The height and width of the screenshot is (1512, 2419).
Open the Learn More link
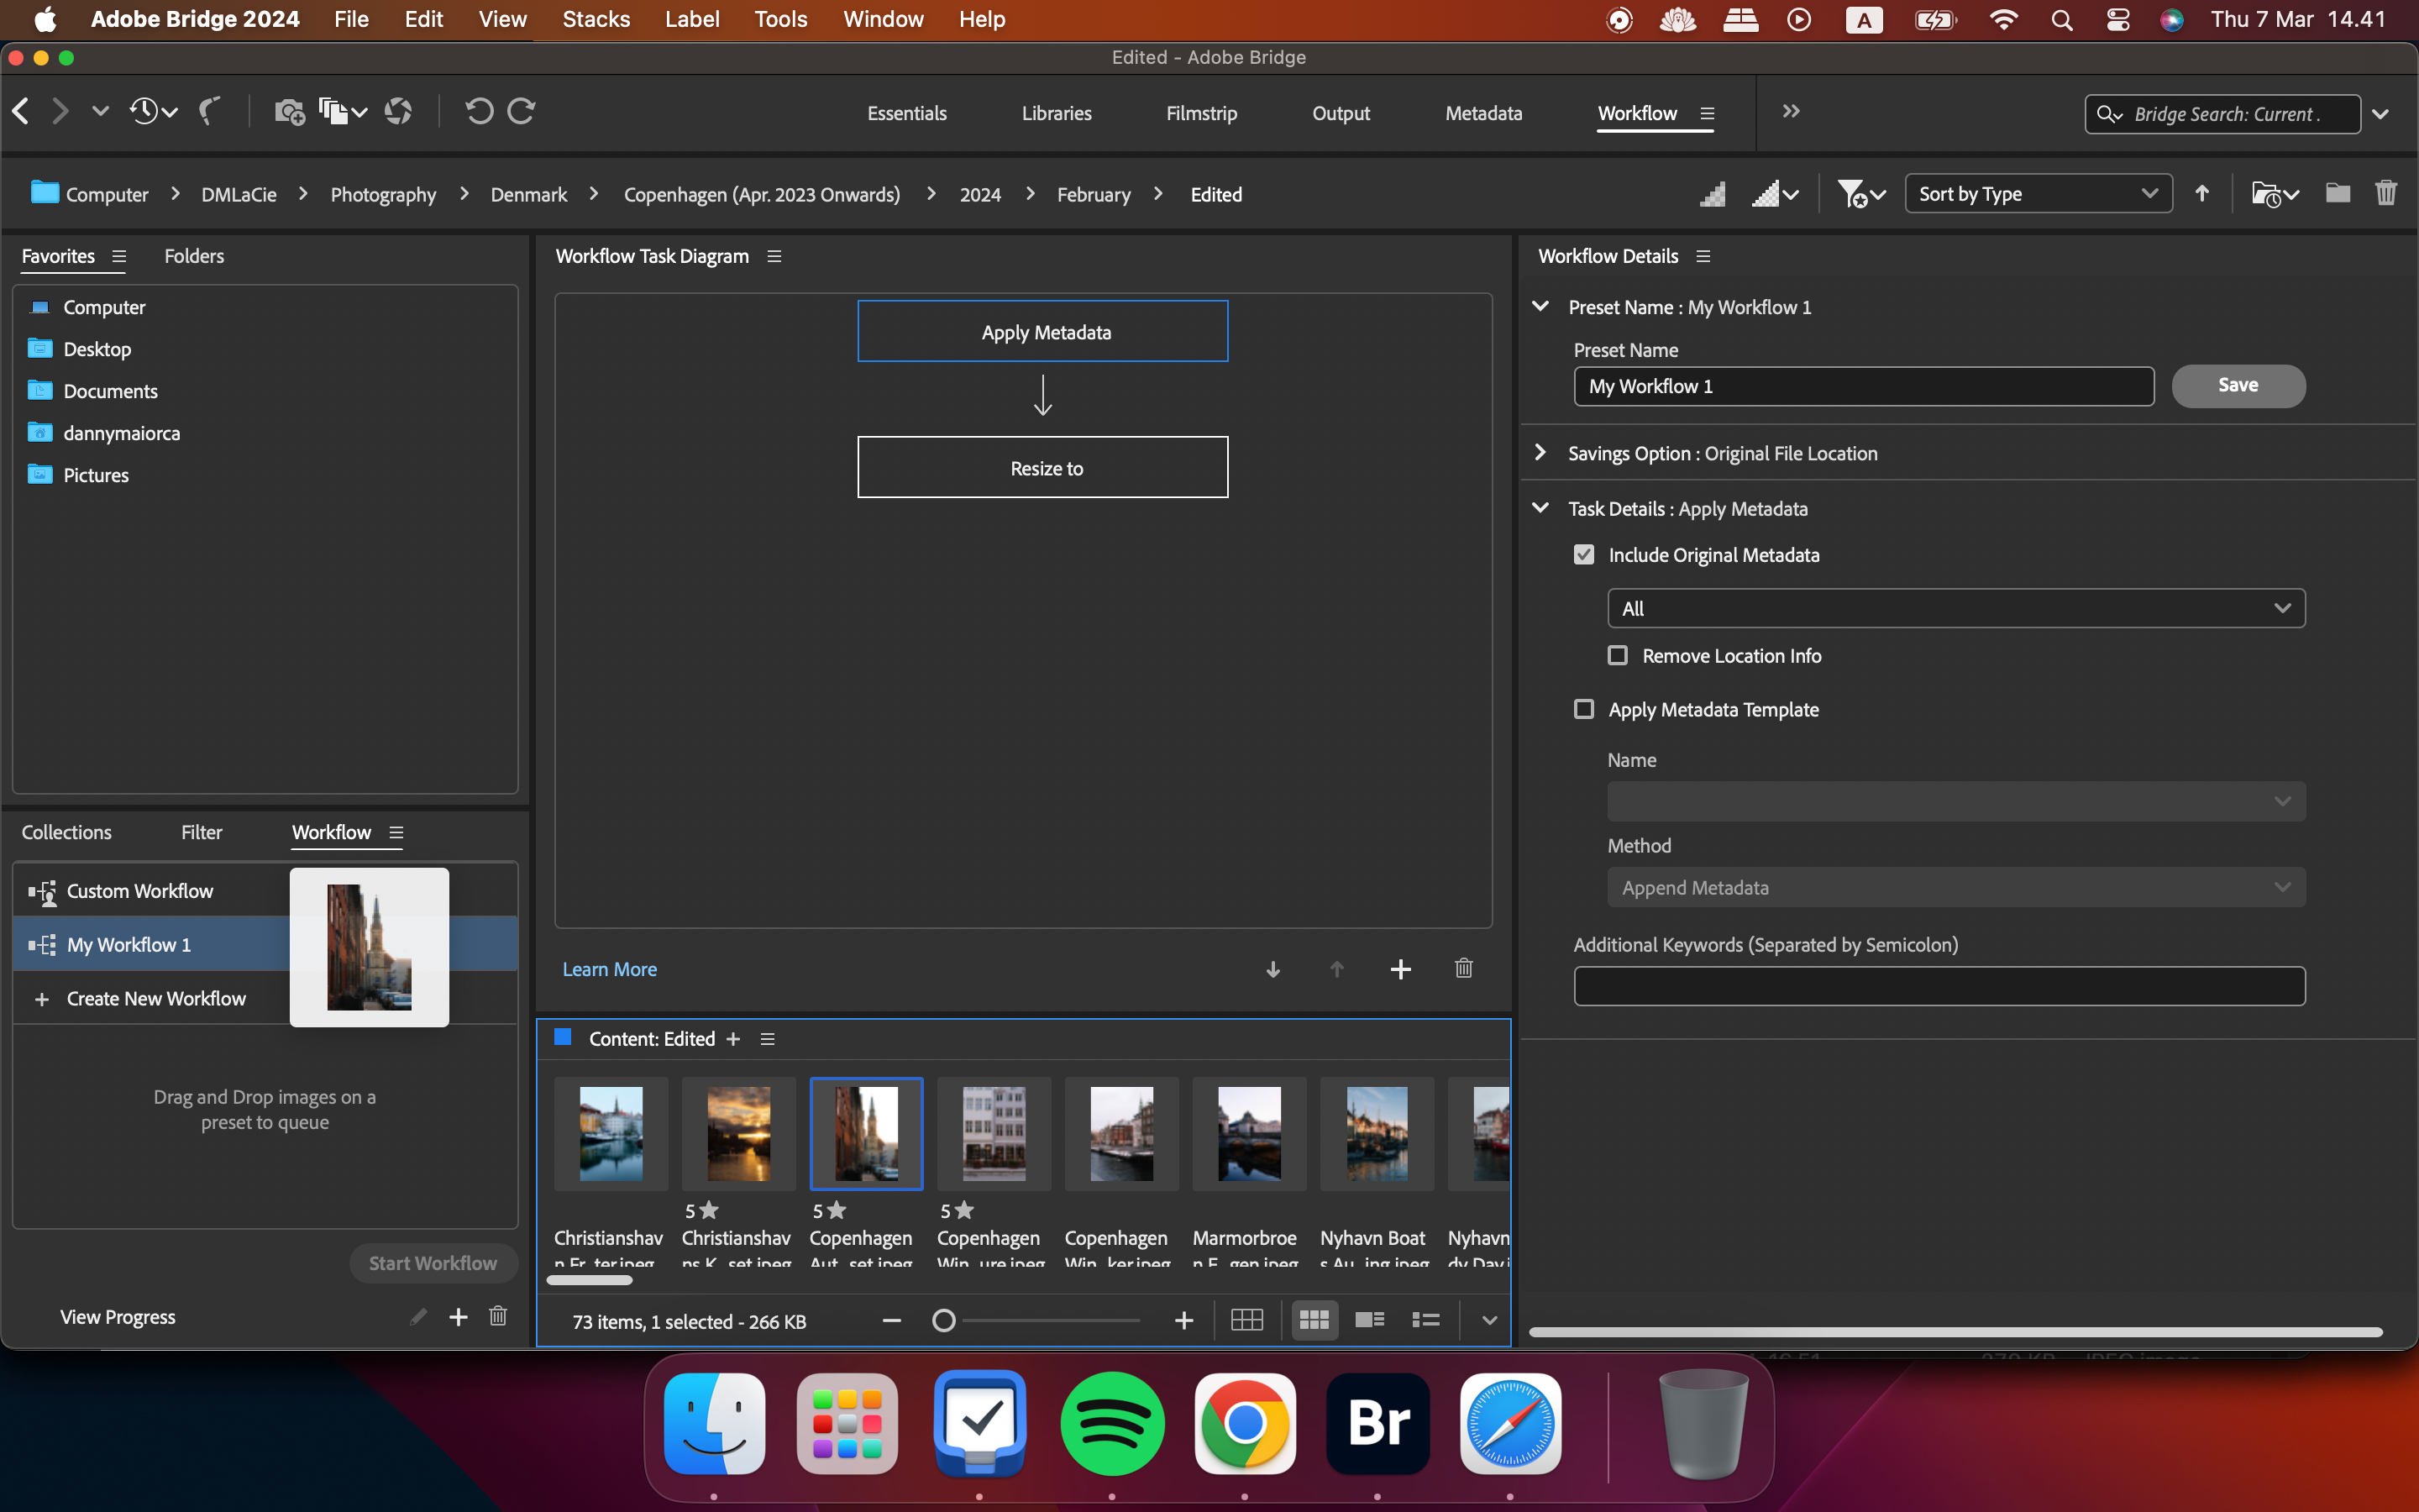coord(609,969)
